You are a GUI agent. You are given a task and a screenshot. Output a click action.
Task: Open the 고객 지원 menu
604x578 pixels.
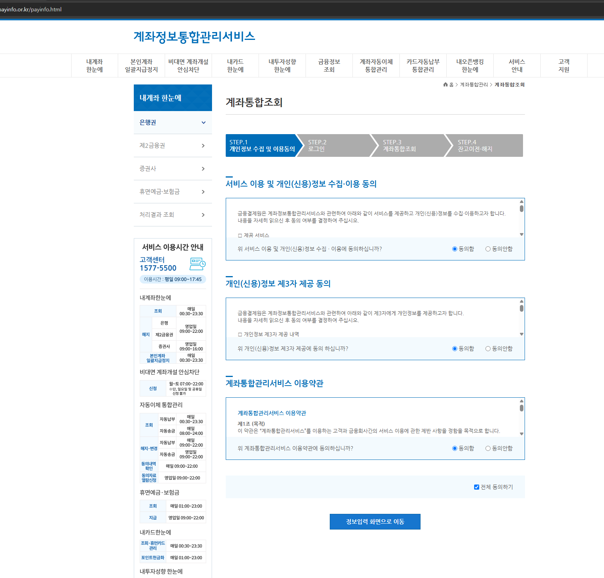tap(563, 65)
